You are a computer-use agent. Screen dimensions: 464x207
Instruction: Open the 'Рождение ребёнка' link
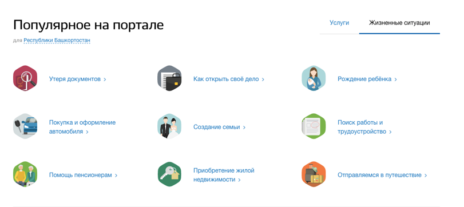coord(367,79)
